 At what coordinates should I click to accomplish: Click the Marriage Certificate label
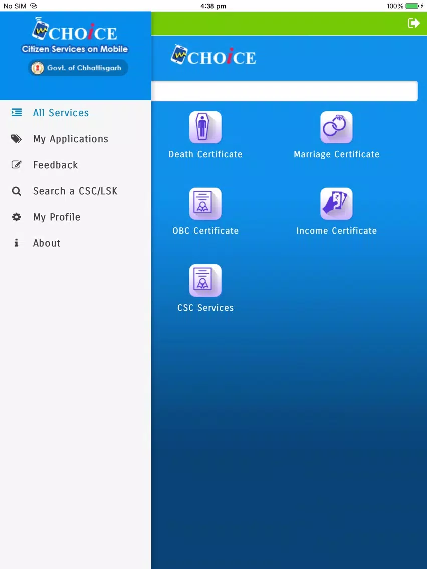[336, 155]
